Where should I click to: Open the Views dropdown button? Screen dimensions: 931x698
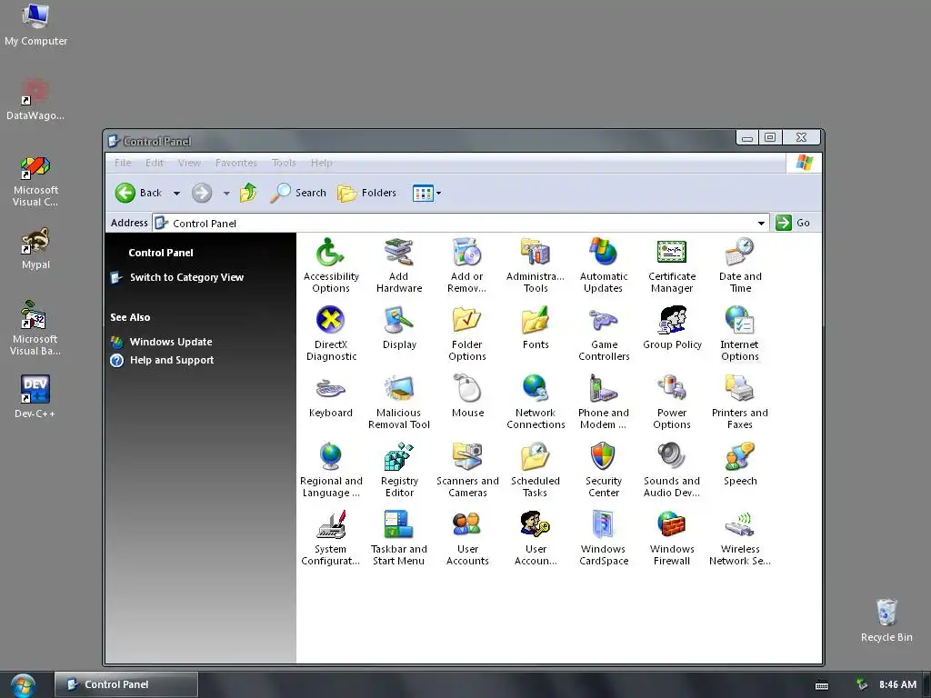point(426,193)
